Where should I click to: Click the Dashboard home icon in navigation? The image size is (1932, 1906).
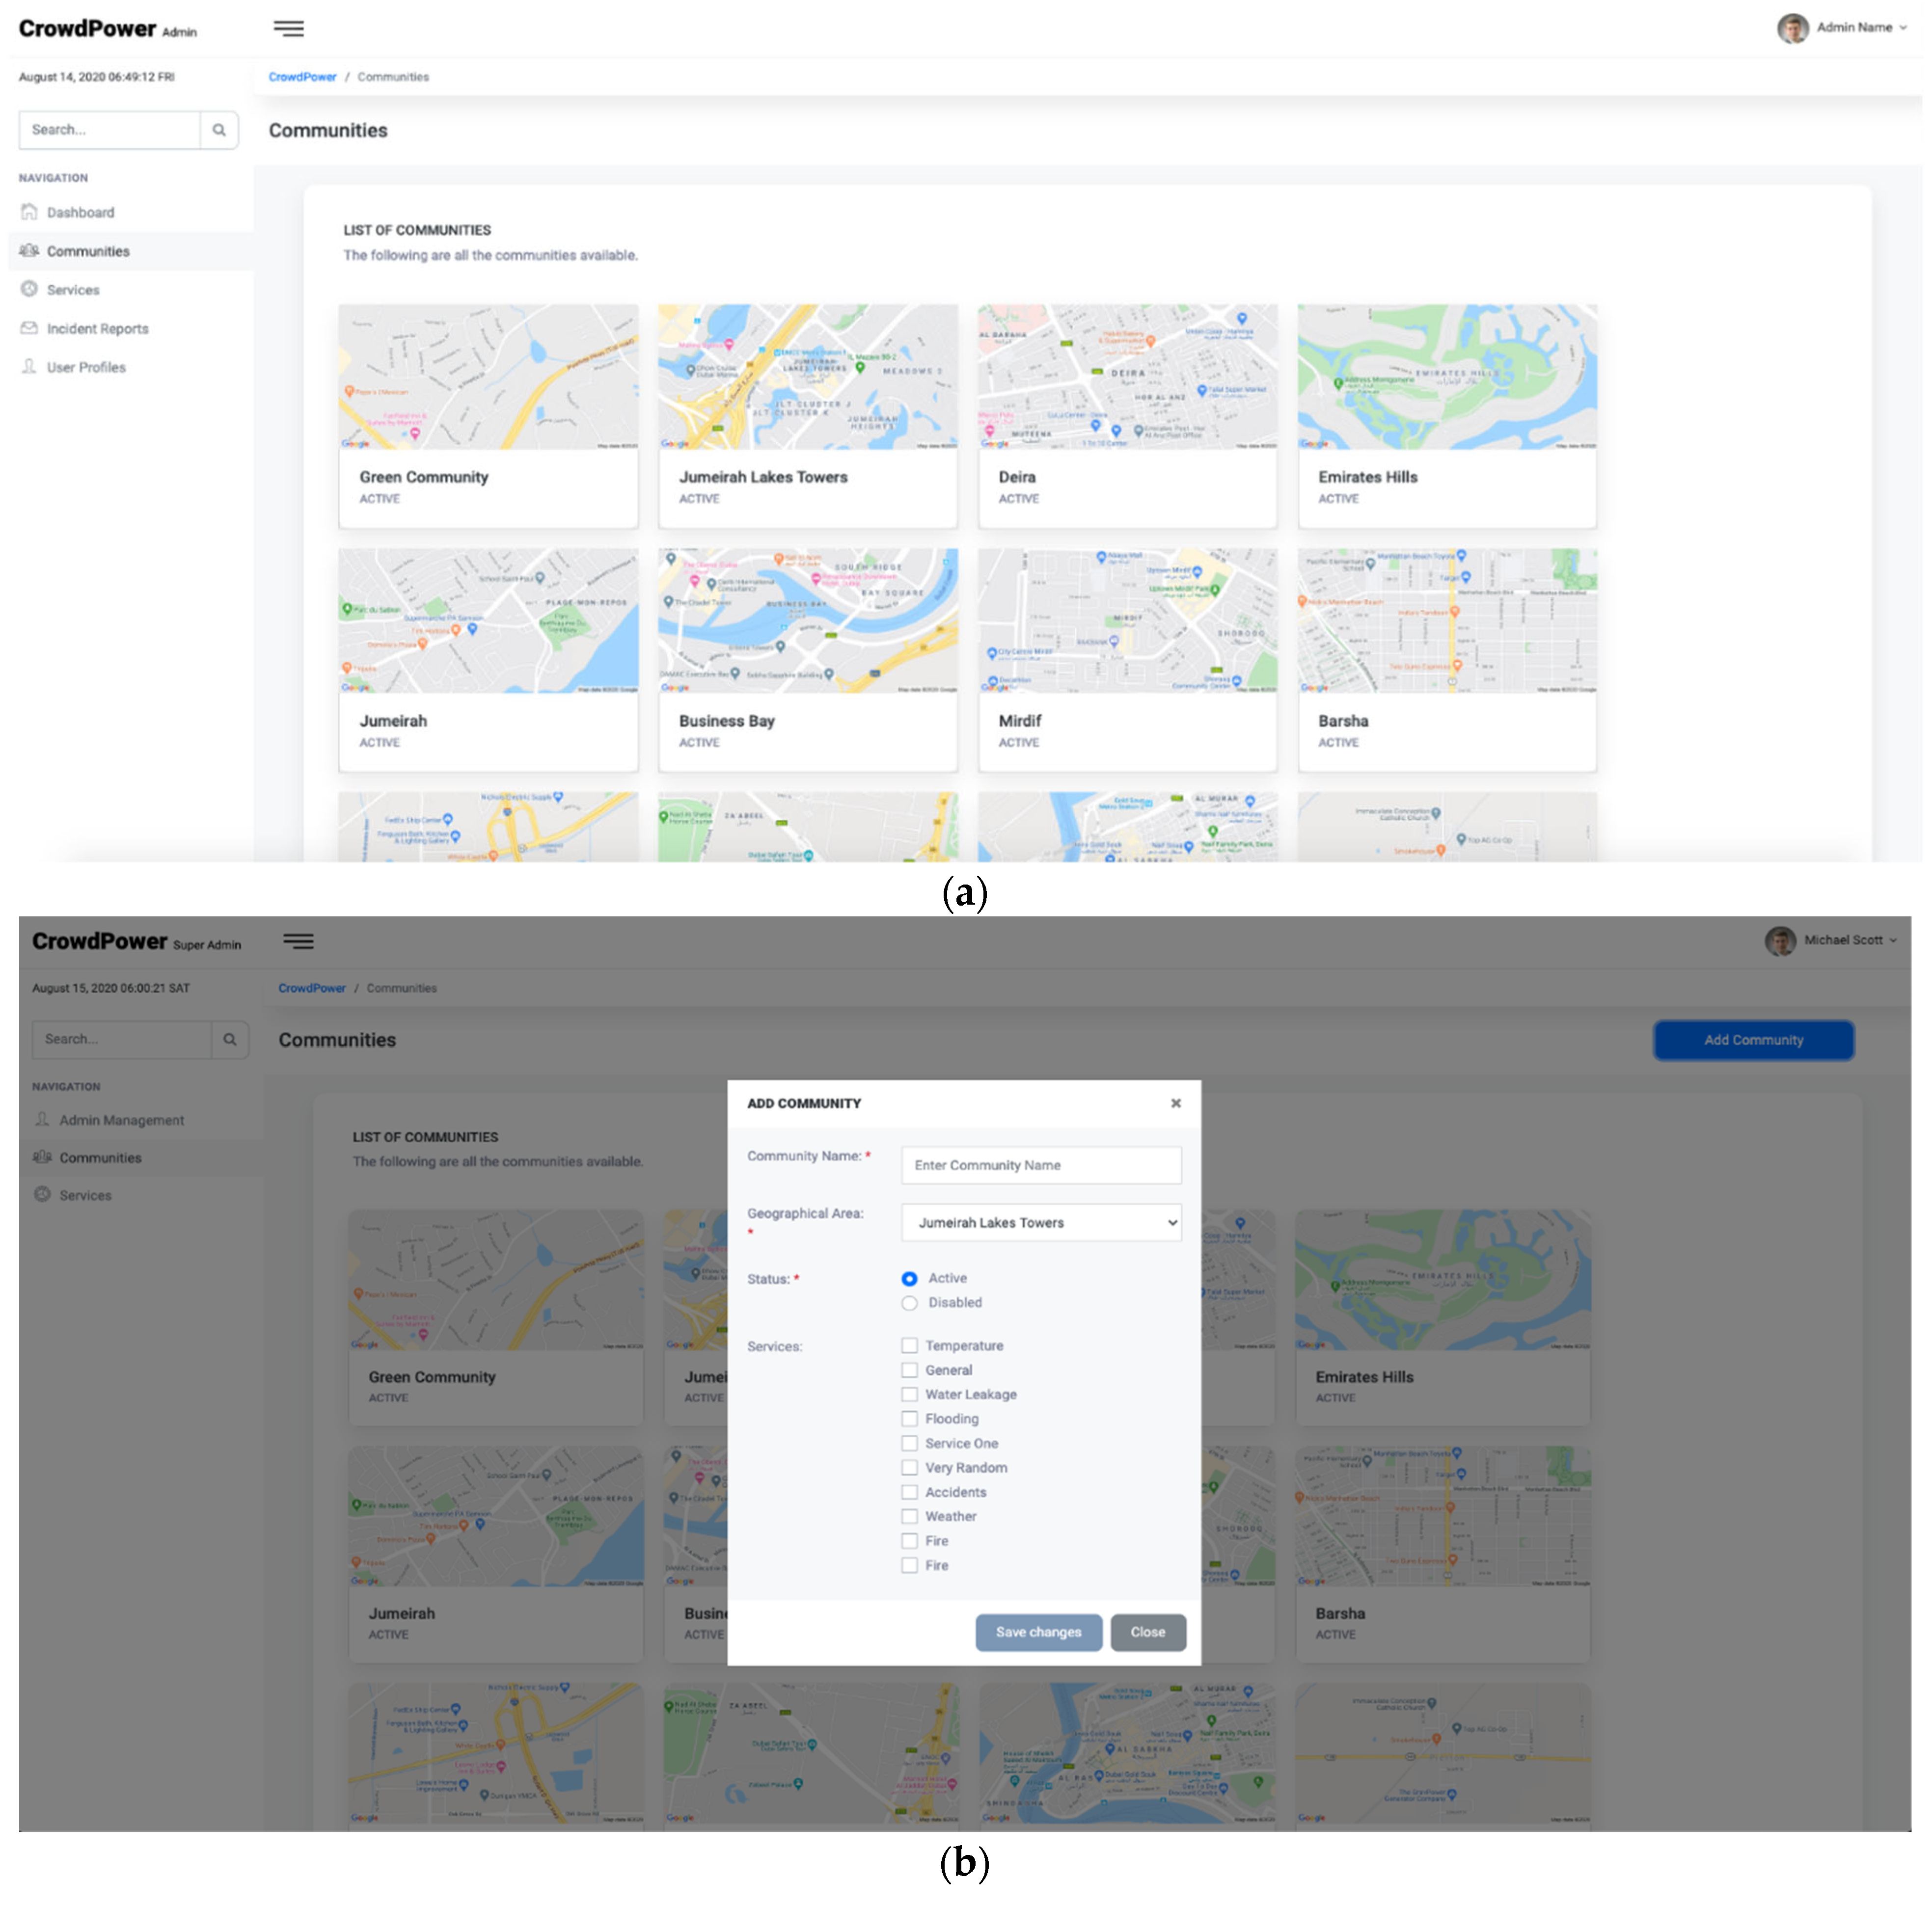point(29,212)
